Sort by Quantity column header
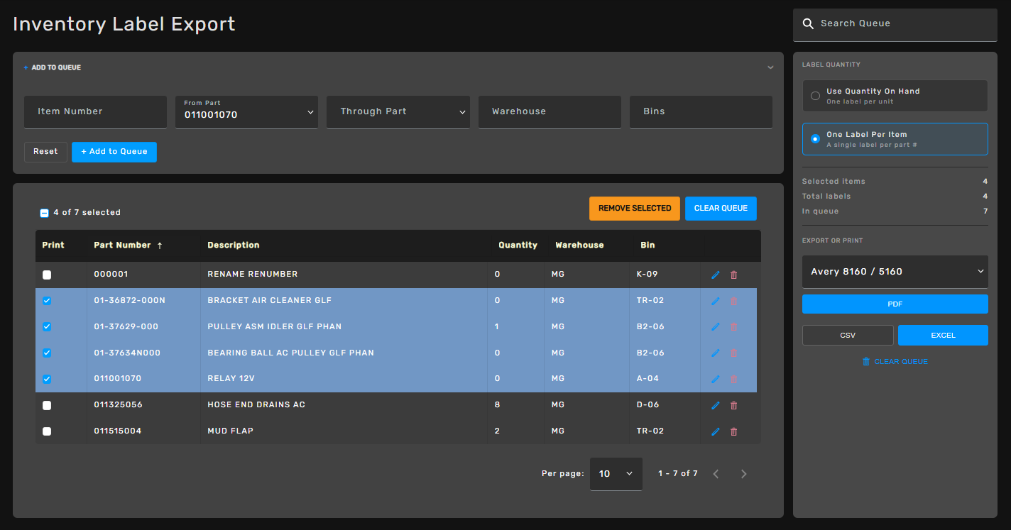Image resolution: width=1011 pixels, height=530 pixels. click(518, 245)
